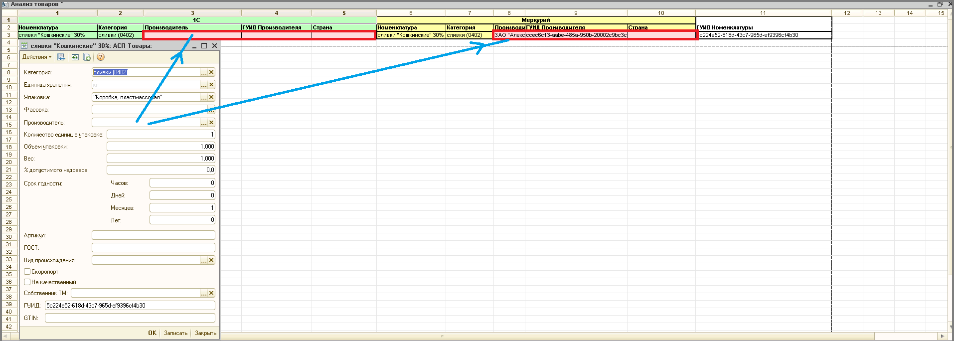Click the help question mark icon
The width and height of the screenshot is (954, 341).
coord(101,57)
